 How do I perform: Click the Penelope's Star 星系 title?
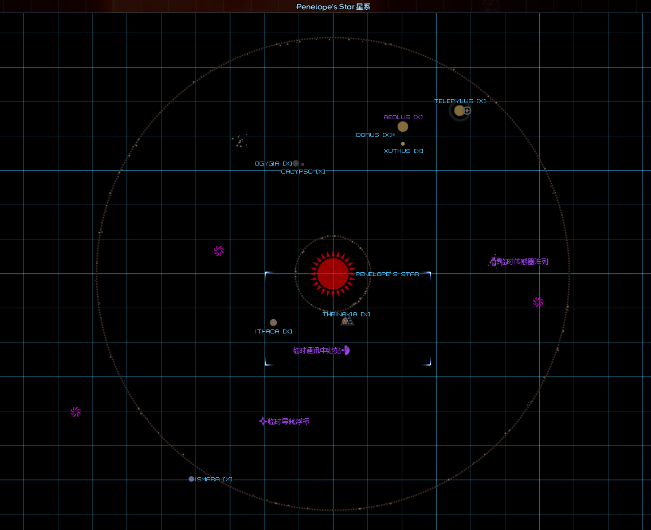325,7
